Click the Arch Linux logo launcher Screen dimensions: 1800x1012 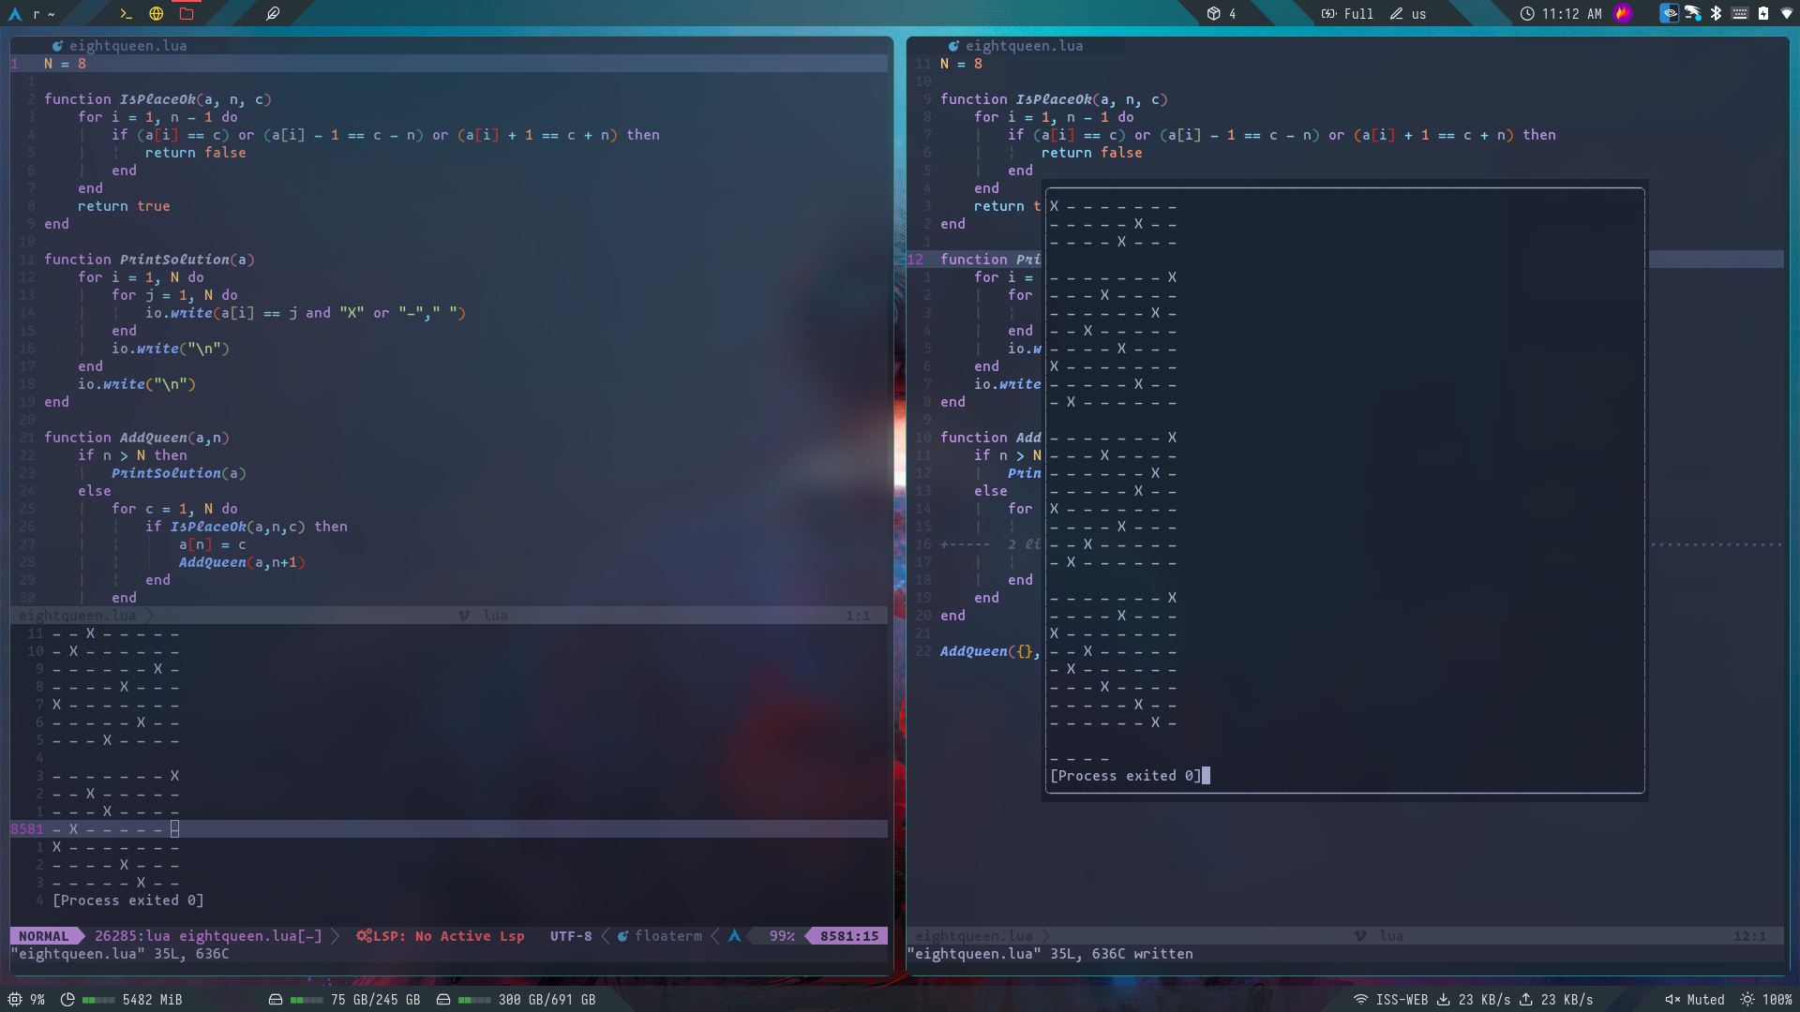[x=15, y=14]
